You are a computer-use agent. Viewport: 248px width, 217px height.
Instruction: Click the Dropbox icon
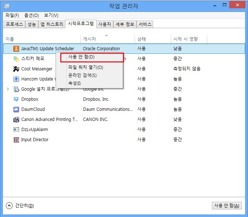click(16, 99)
